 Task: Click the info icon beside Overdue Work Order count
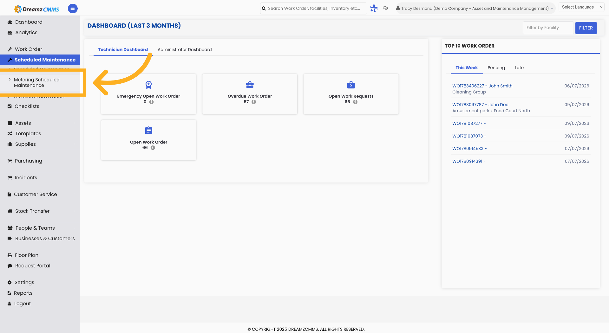[x=254, y=102]
